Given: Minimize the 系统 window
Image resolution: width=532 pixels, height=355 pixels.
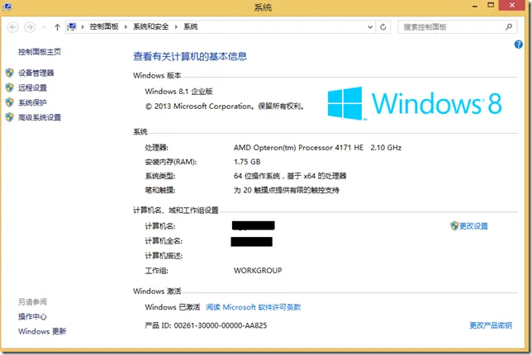Looking at the screenshot, I should tap(475, 6).
